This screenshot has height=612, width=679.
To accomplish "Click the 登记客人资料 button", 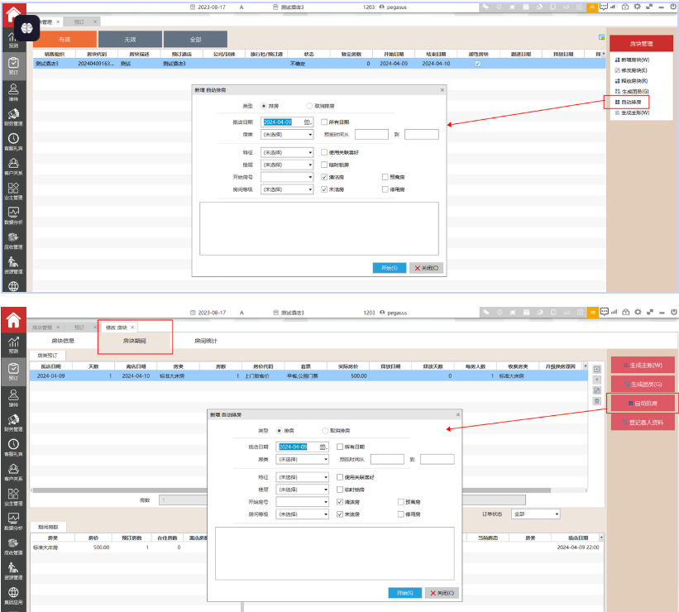I will (x=643, y=423).
